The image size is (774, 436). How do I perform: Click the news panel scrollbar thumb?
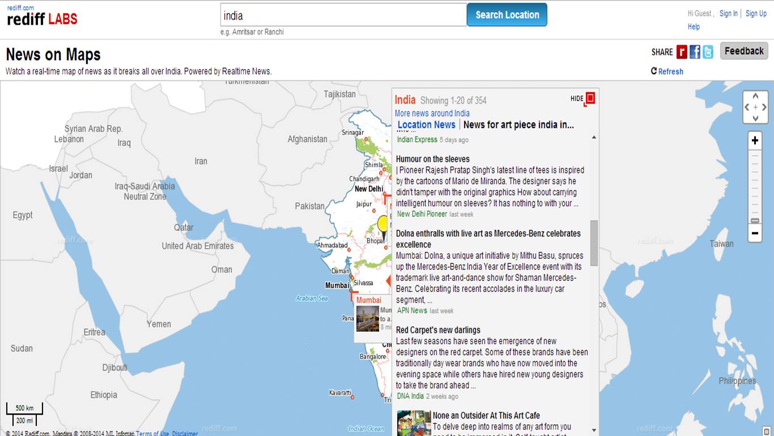(x=594, y=243)
